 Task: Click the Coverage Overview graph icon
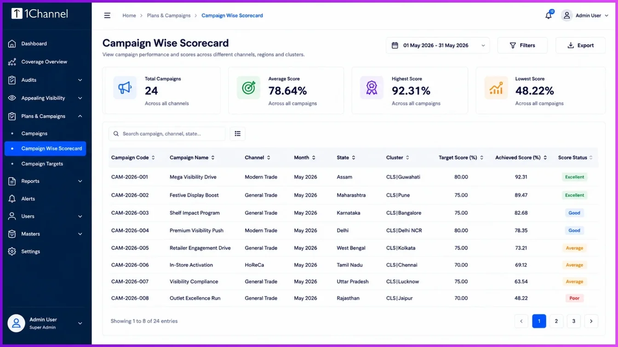tap(12, 62)
